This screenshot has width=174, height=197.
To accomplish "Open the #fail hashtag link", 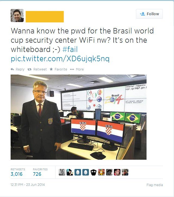I will 70,49.
